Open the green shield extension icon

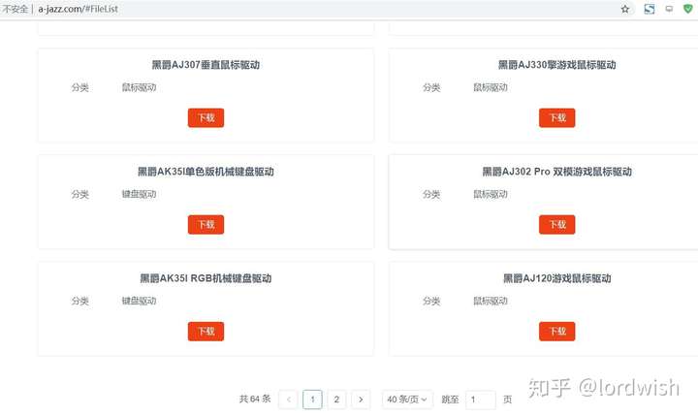coord(688,9)
